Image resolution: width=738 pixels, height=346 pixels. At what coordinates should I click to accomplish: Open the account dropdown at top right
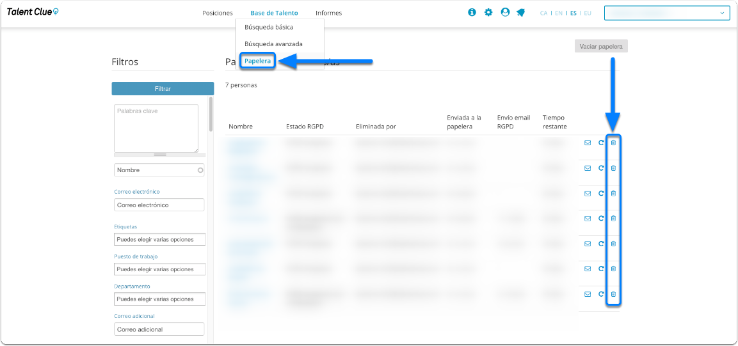point(667,13)
